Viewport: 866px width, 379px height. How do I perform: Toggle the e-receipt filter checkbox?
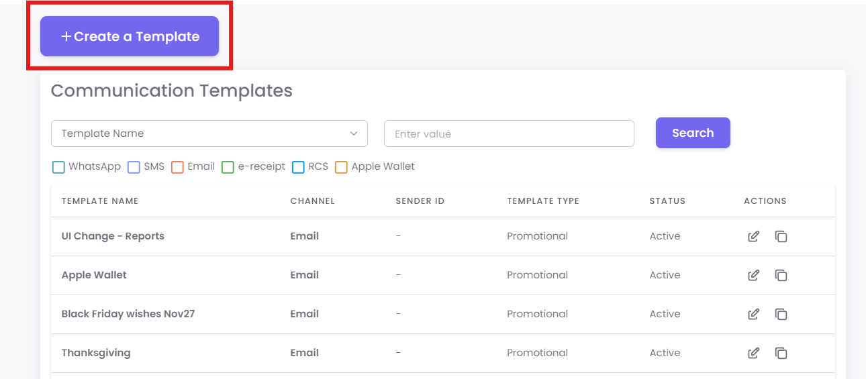coord(228,167)
